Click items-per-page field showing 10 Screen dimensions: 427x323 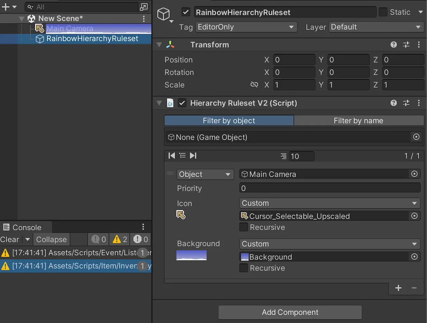click(x=302, y=156)
